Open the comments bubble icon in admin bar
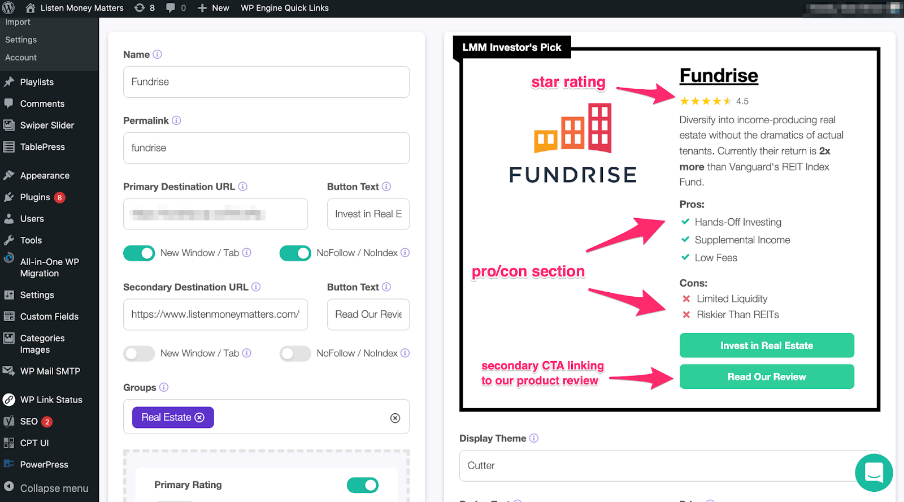The height and width of the screenshot is (502, 904). (x=171, y=8)
